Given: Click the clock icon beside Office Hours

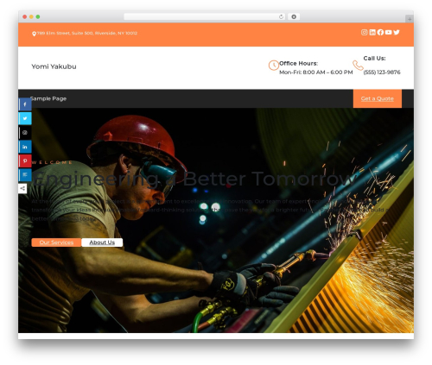Looking at the screenshot, I should tap(274, 66).
